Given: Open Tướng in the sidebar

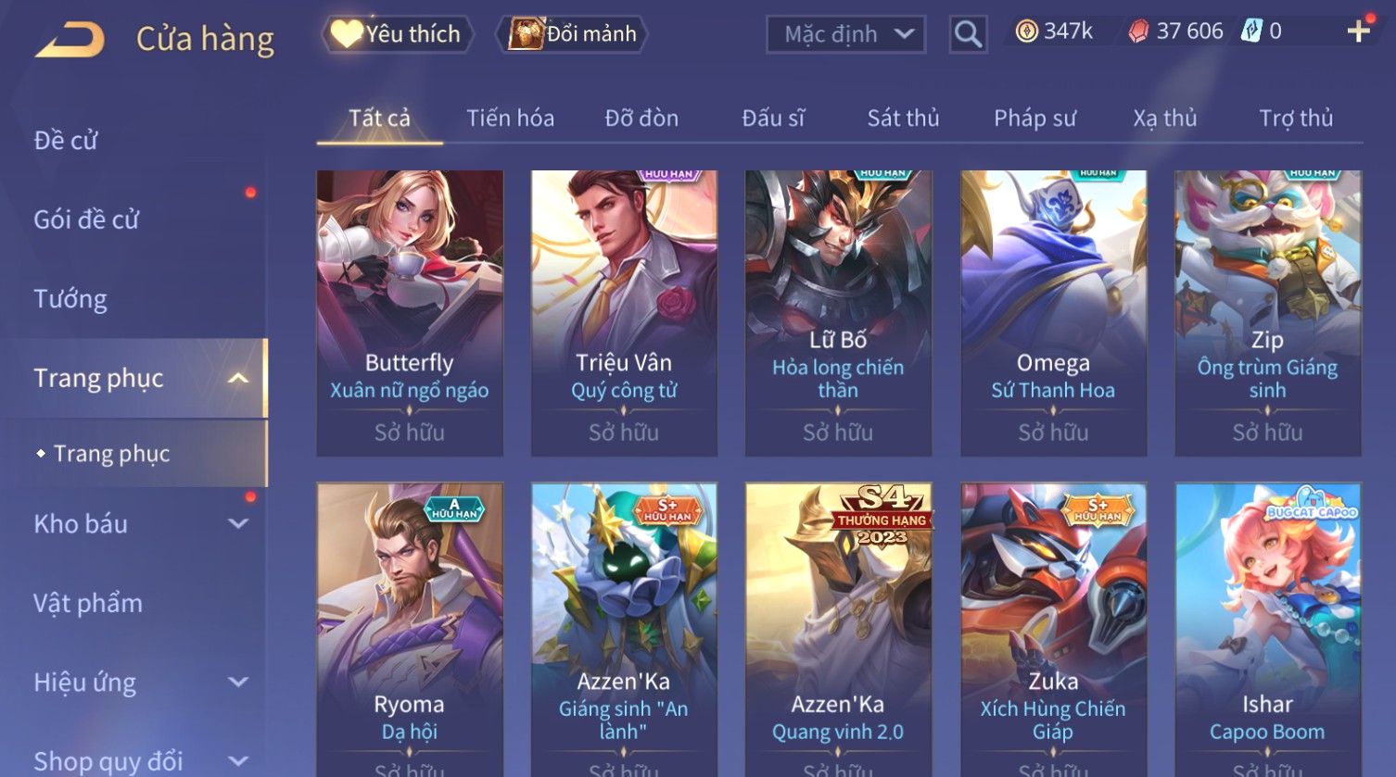Looking at the screenshot, I should click(70, 299).
